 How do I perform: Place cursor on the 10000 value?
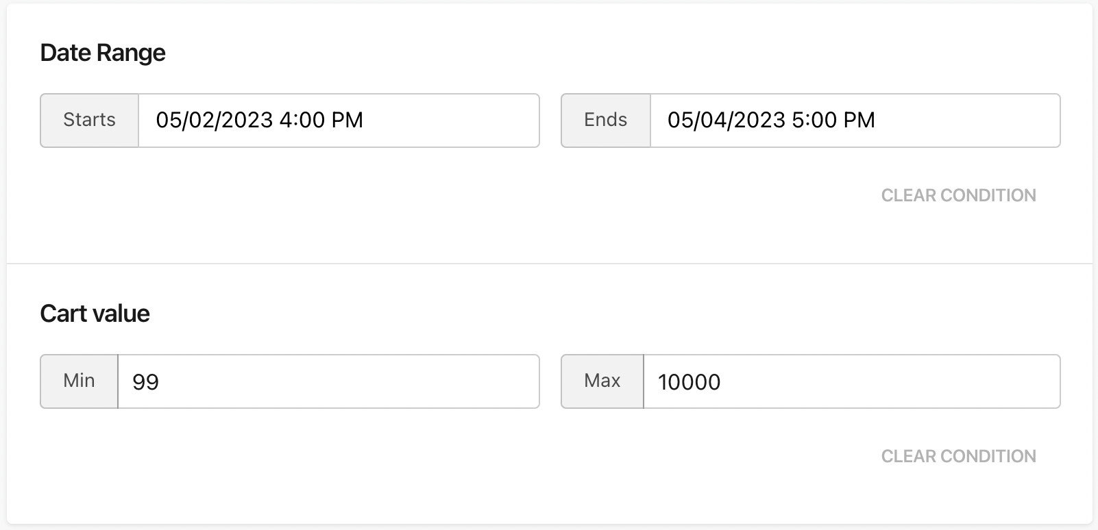click(x=690, y=381)
